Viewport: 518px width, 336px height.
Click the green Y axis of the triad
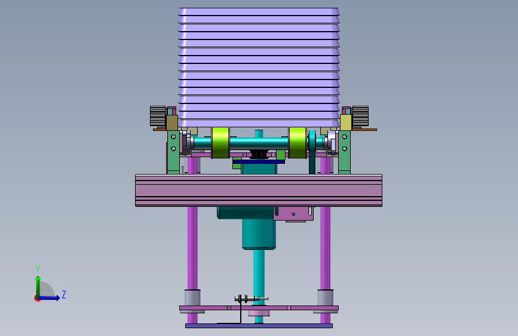(x=38, y=286)
